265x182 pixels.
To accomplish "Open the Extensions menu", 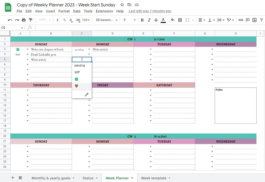I will (x=104, y=11).
